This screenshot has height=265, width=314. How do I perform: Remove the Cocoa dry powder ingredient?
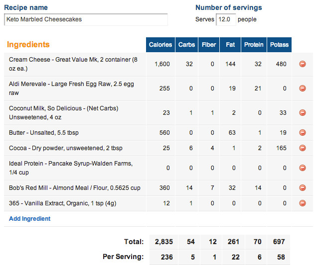[303, 148]
